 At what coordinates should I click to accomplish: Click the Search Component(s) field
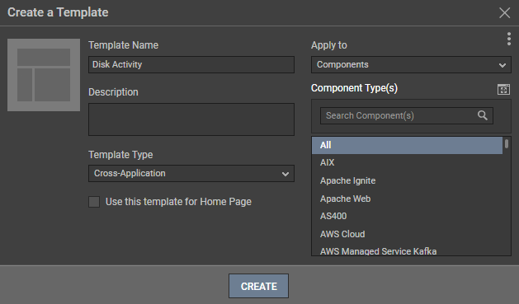click(407, 115)
